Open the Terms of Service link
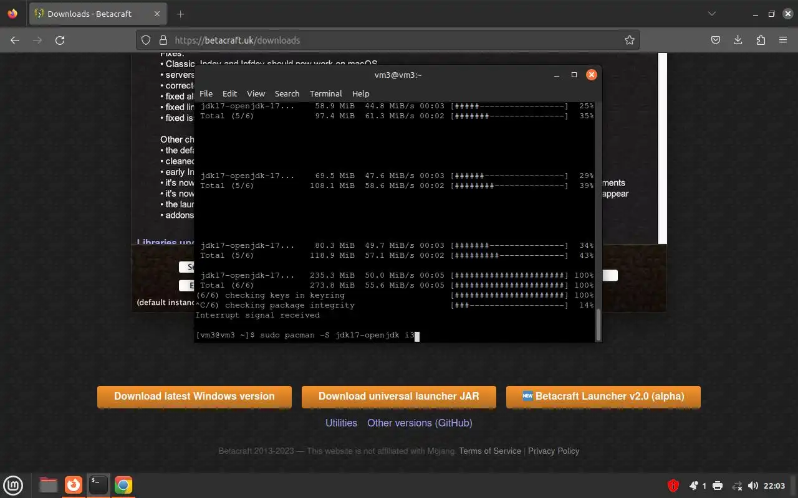This screenshot has width=798, height=498. [490, 451]
